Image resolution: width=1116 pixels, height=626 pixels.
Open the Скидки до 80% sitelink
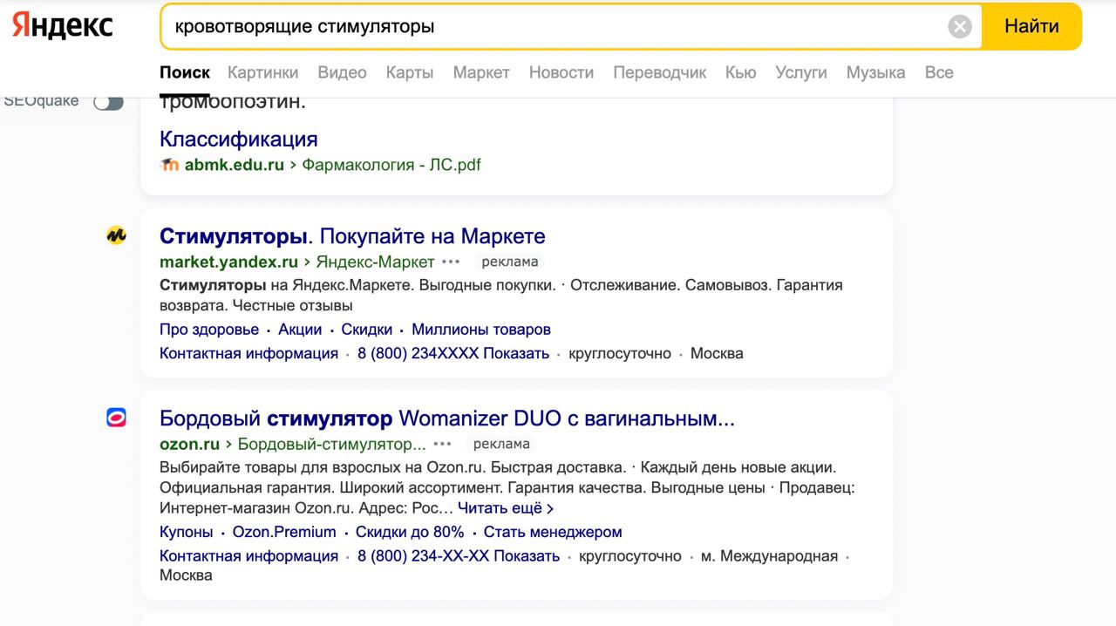point(410,532)
